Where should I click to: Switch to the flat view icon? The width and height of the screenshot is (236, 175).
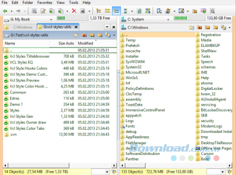[107, 11]
